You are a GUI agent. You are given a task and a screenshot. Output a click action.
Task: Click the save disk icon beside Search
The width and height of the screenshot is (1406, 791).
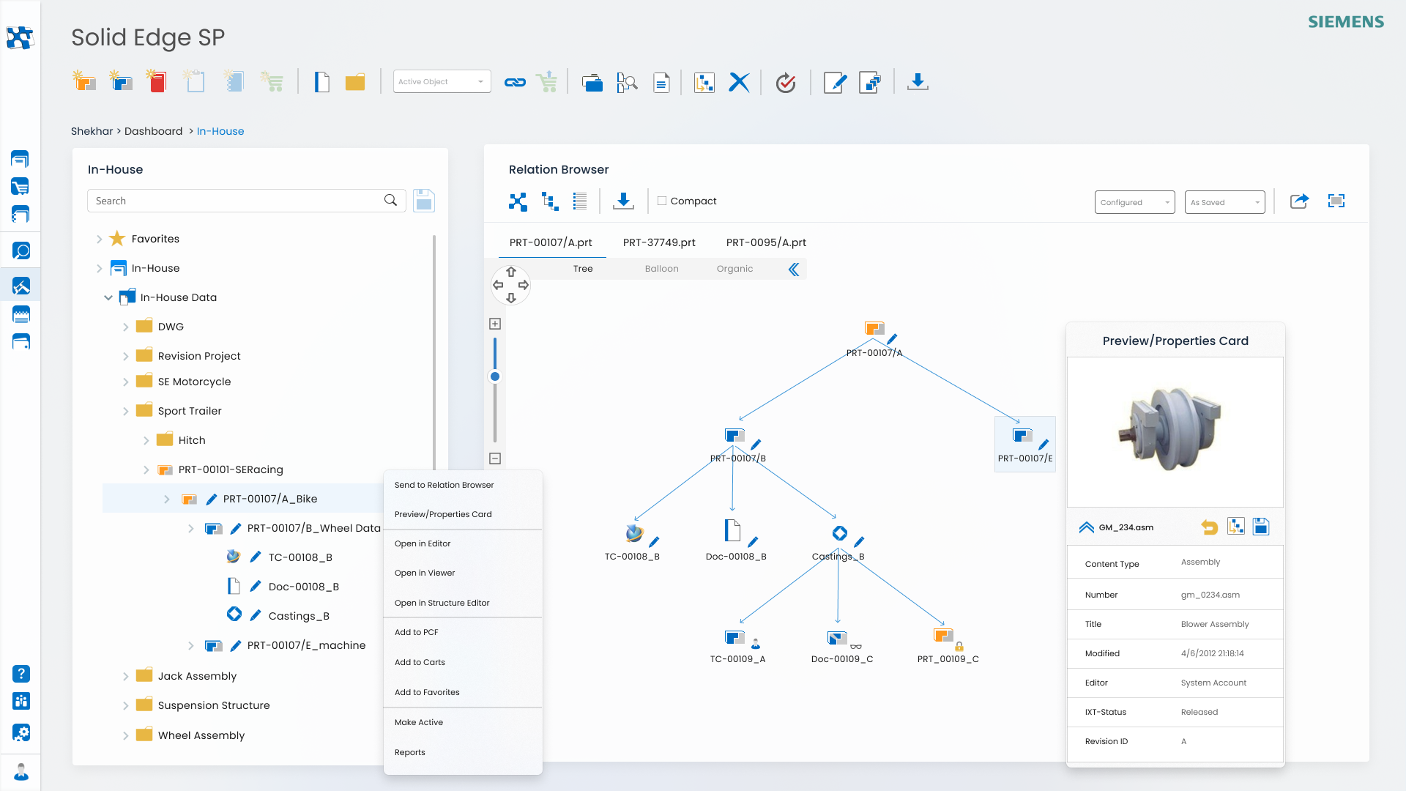pos(424,201)
